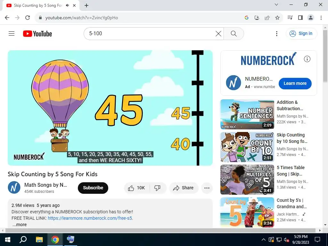This screenshot has height=246, width=328.
Task: Open the taskbar clock and date
Action: pyautogui.click(x=300, y=240)
